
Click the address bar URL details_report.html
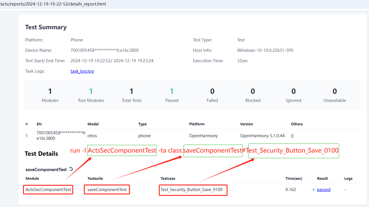coord(53,4)
